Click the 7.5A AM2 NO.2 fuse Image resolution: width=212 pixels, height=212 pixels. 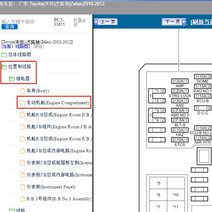pos(180,111)
